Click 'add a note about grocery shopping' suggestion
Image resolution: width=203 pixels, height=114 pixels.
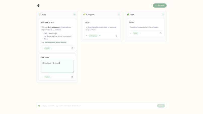click(x=56, y=43)
